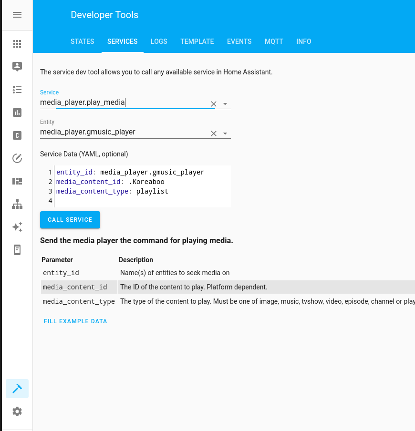415x431 pixels.
Task: Switch to the STATES tab
Action: [x=82, y=41]
